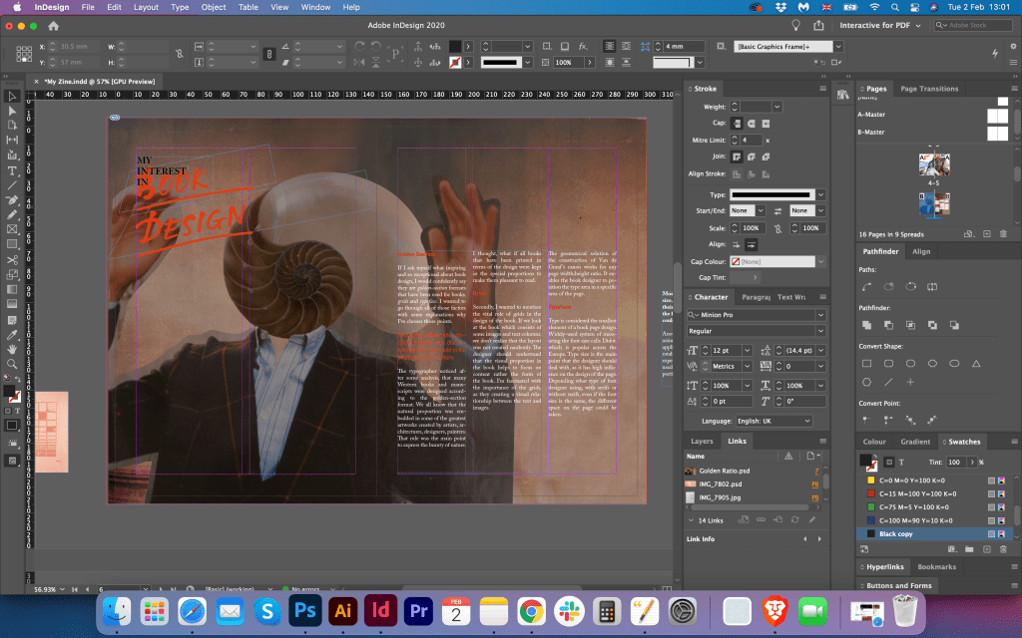Screen dimensions: 1022x638
Task: Open the Language dropdown English: UK
Action: click(774, 421)
